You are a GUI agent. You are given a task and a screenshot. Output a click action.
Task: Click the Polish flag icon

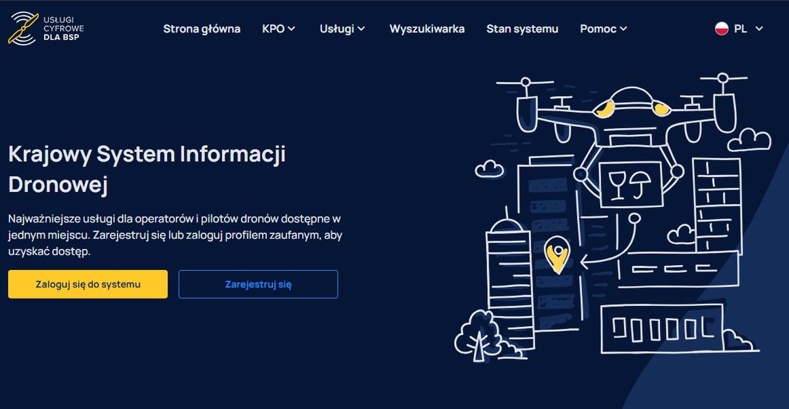coord(721,28)
